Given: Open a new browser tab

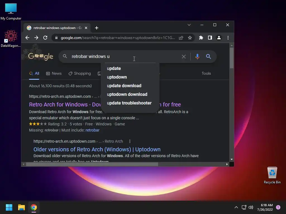Looking at the screenshot, I should pos(97,28).
